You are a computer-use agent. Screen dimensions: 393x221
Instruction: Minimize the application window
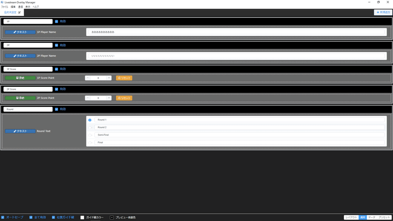click(x=369, y=2)
